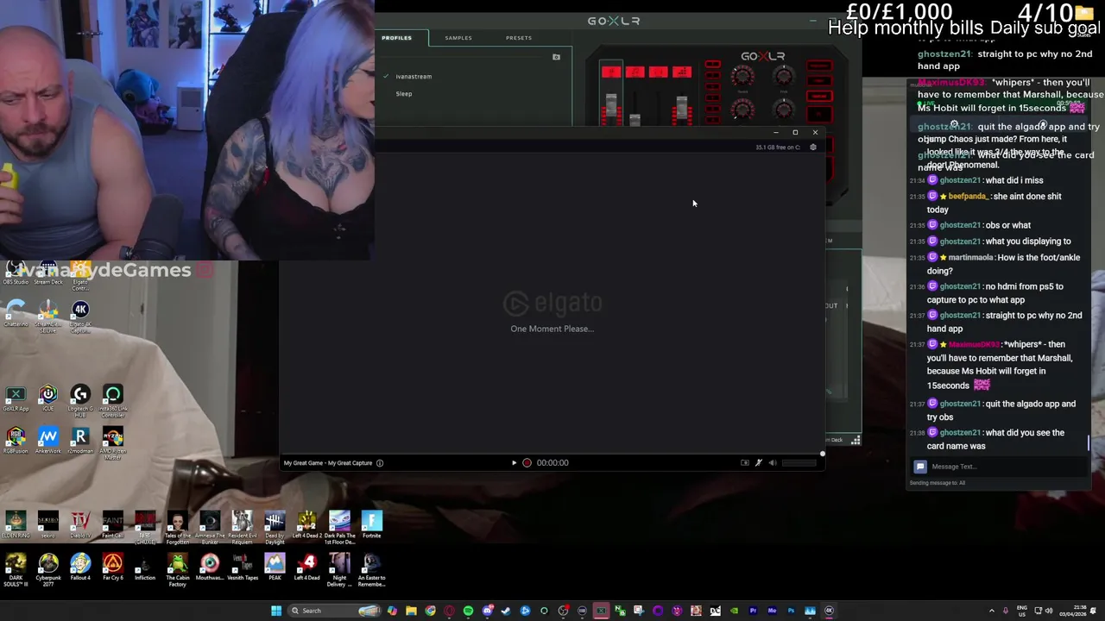Open OBS Studio desktop shortcut

tap(16, 273)
